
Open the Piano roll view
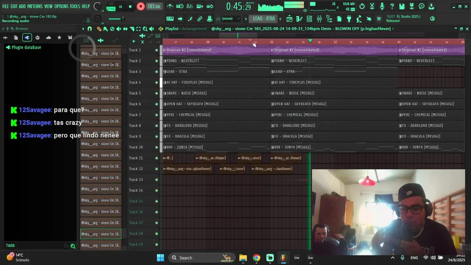300,19
